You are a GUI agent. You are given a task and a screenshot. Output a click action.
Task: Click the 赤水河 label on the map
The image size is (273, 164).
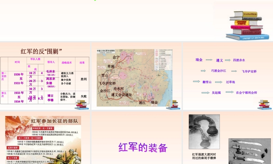pyautogui.click(x=118, y=89)
